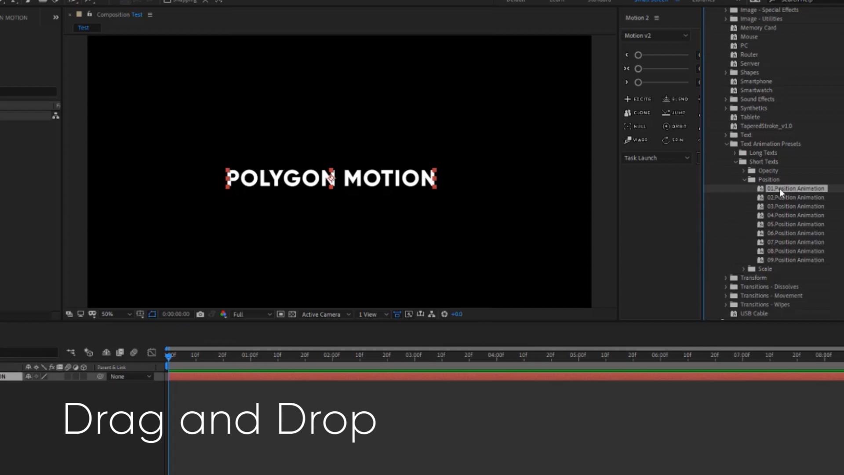Select the 01.Position Animation preset
844x475 pixels.
coord(796,189)
